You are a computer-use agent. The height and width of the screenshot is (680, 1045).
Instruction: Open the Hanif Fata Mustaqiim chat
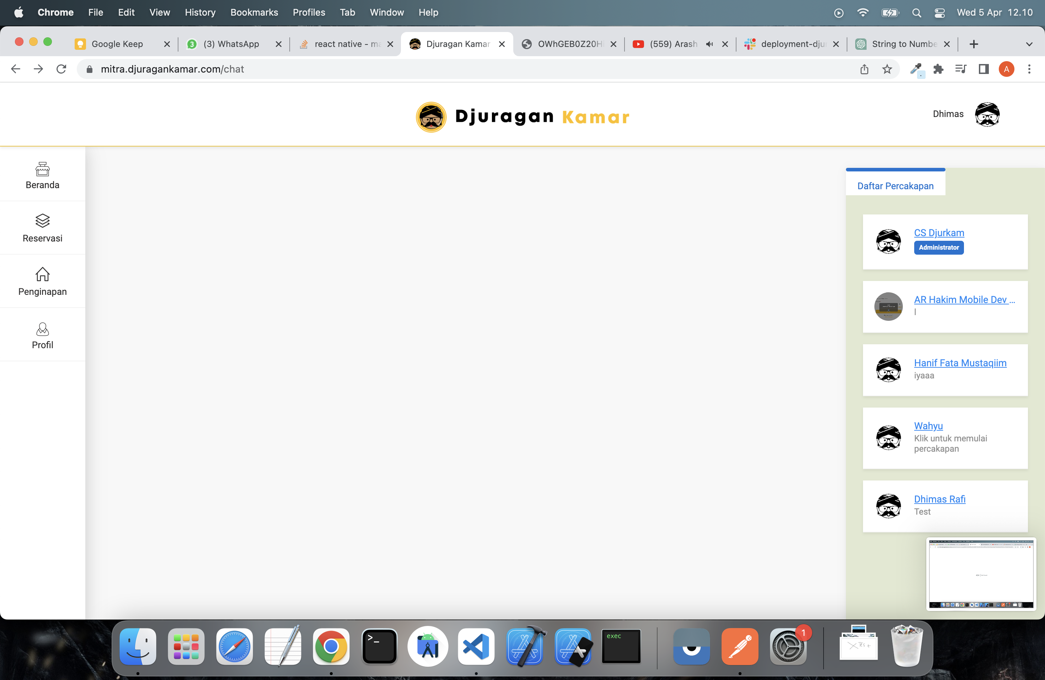click(x=960, y=363)
